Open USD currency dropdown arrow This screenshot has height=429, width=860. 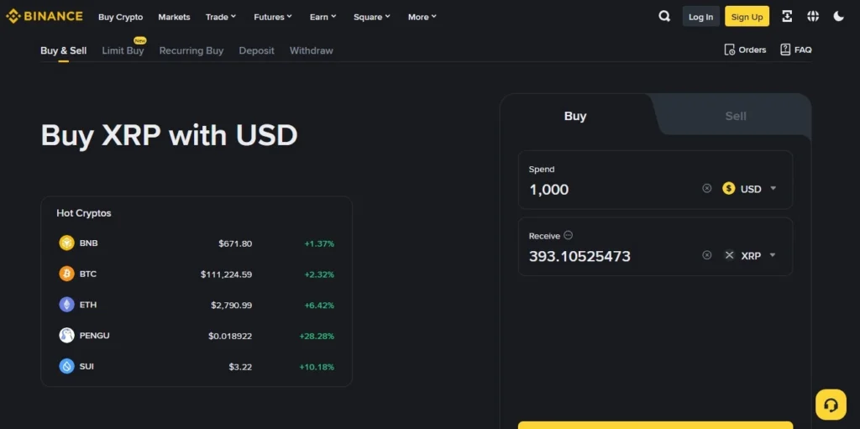[x=773, y=188]
